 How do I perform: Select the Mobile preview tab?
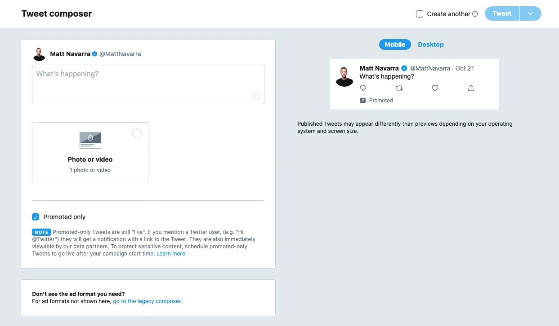pyautogui.click(x=394, y=44)
